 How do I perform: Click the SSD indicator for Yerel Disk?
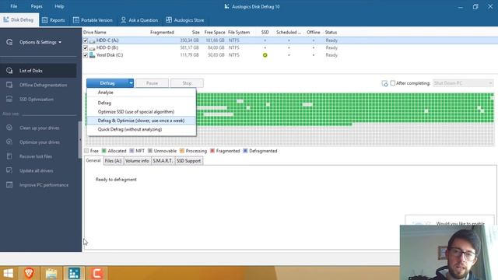[265, 55]
